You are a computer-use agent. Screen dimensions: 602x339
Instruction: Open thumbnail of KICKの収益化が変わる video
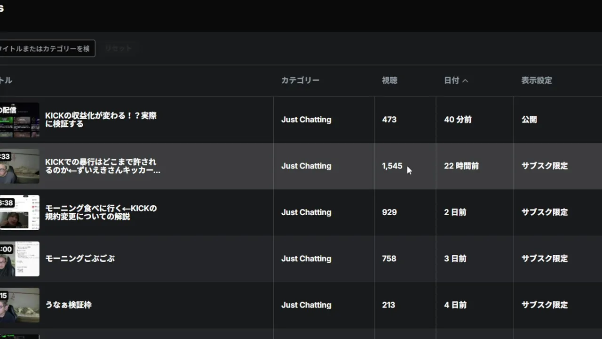pyautogui.click(x=19, y=120)
